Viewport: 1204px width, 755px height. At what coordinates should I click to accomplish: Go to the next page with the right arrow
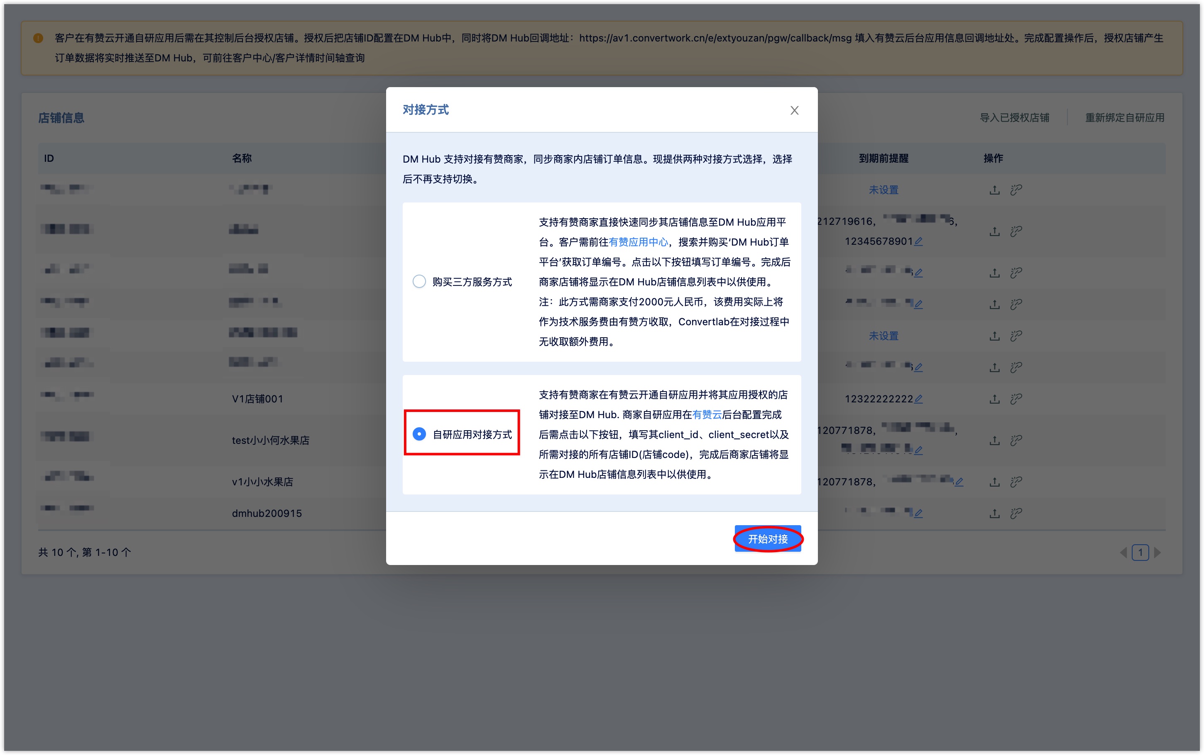pos(1157,552)
